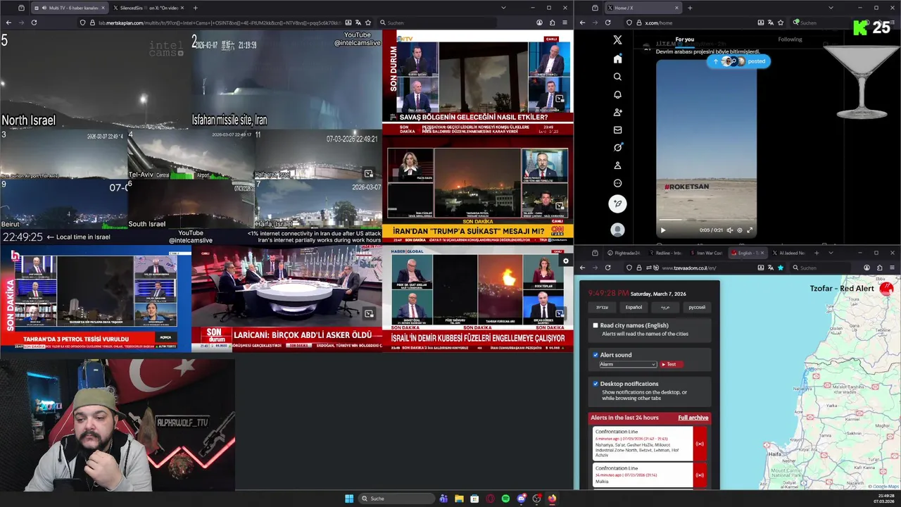Click the alert icon for Malkia Confrontation Line
The image size is (901, 507).
[700, 475]
